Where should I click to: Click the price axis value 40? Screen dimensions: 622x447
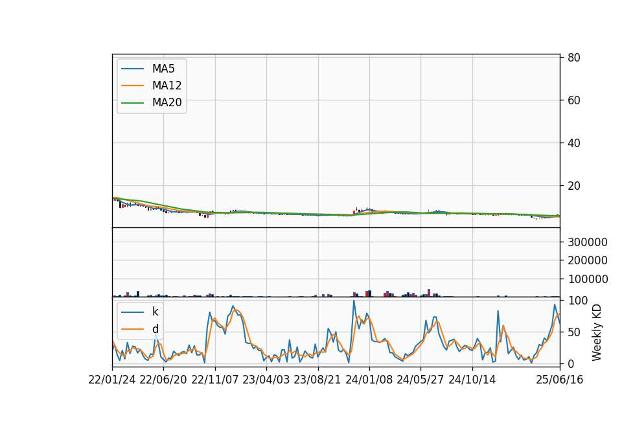tap(573, 143)
